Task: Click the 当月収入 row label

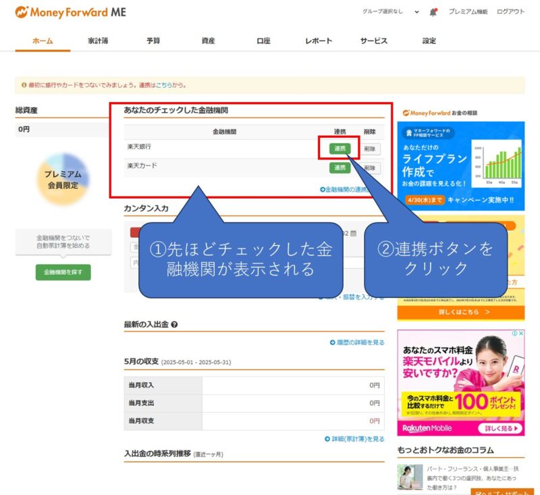Action: click(x=141, y=385)
